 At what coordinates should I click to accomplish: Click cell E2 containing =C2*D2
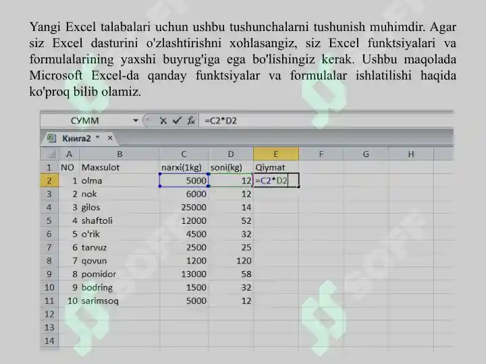coord(276,181)
